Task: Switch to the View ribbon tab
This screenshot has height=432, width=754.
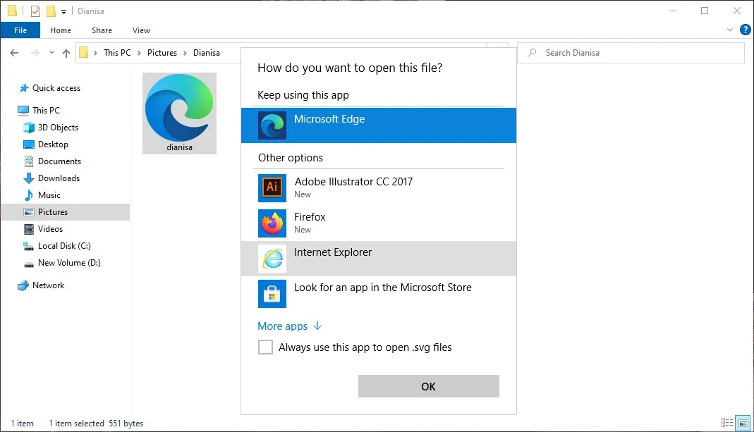Action: 141,30
